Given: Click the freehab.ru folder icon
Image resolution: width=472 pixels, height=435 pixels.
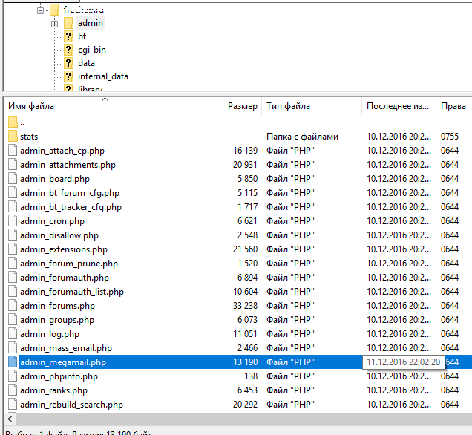Looking at the screenshot, I should [x=54, y=10].
